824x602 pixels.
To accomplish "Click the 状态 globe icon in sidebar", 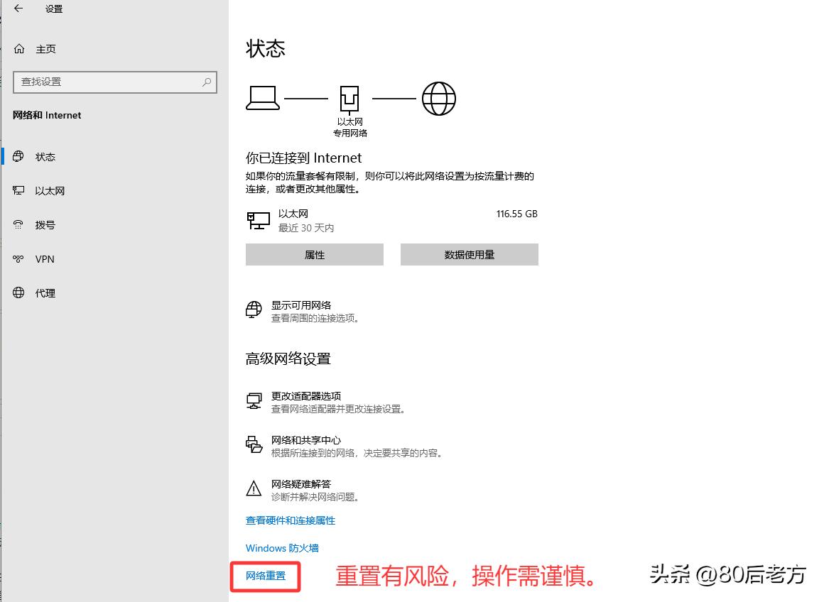I will coord(18,156).
